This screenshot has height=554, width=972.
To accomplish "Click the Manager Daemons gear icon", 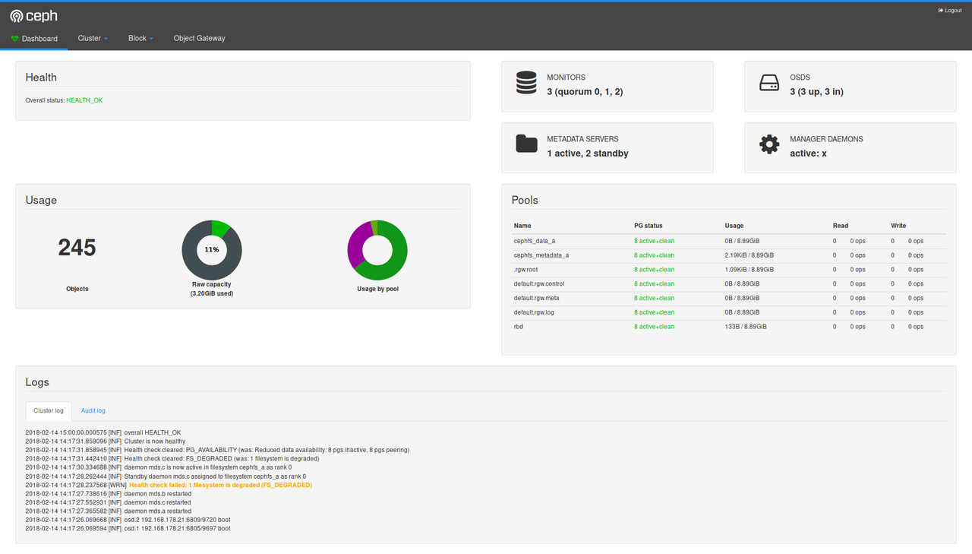I will [769, 144].
